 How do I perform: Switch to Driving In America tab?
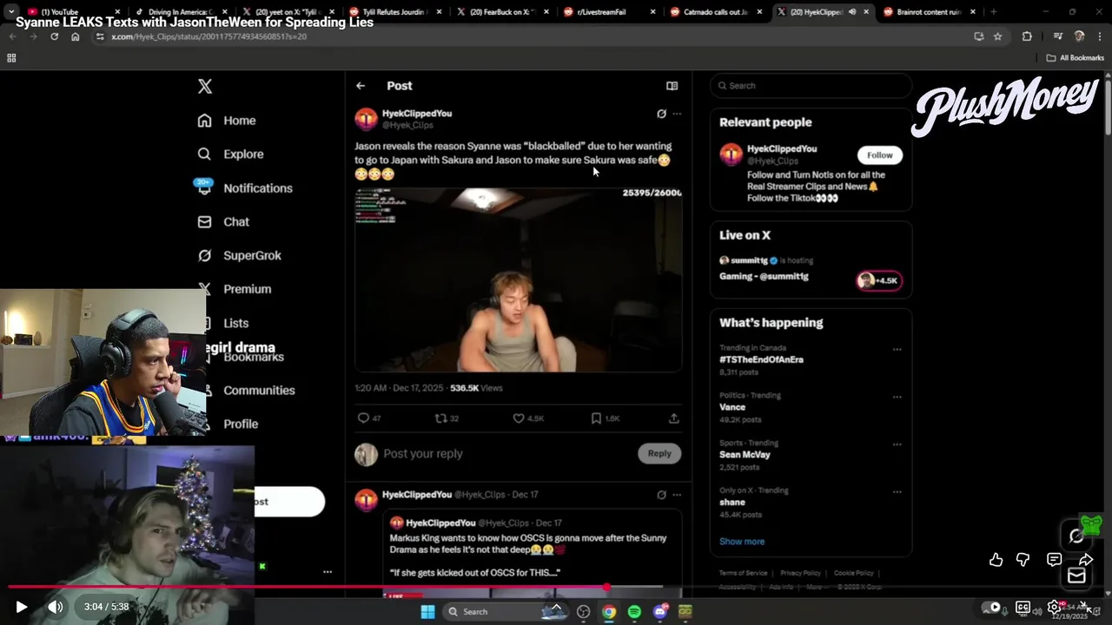click(182, 12)
